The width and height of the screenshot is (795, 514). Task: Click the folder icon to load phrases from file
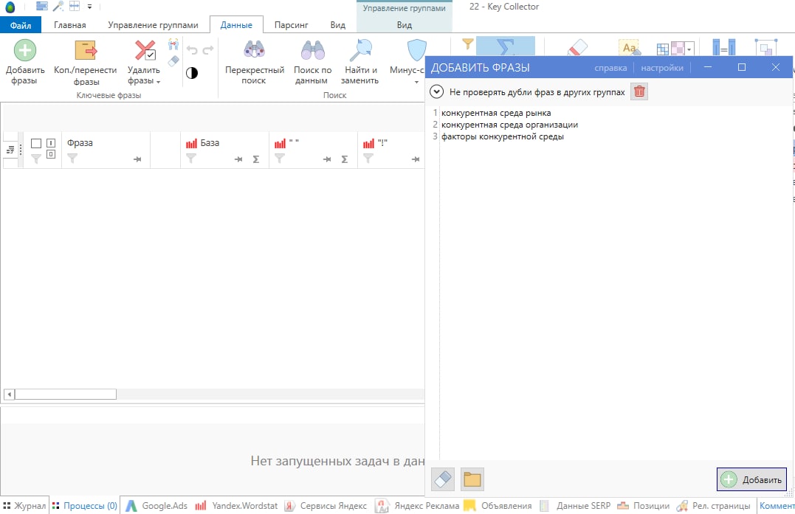tap(472, 479)
